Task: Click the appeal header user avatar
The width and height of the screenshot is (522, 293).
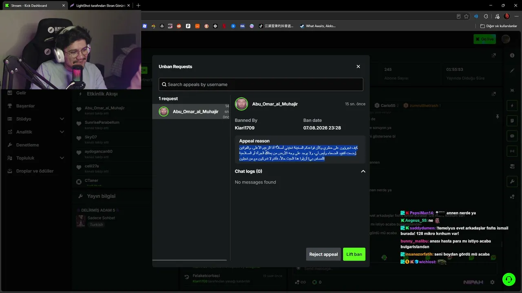Action: 241,104
